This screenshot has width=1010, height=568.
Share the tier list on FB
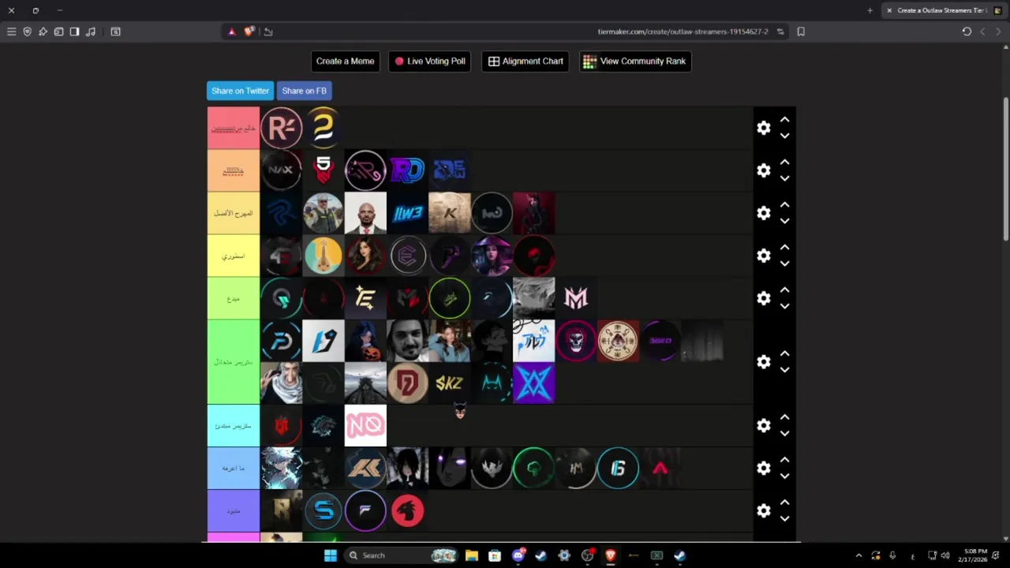point(304,91)
